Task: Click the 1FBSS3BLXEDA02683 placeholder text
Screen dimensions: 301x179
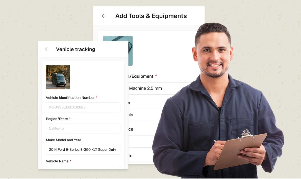Action: pyautogui.click(x=67, y=107)
